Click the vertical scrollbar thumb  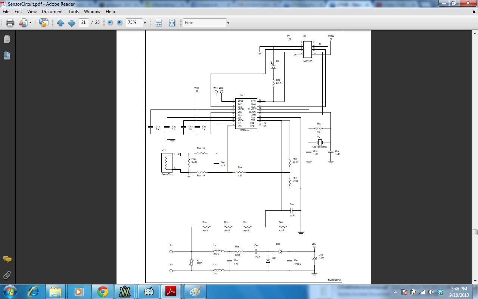point(475,232)
